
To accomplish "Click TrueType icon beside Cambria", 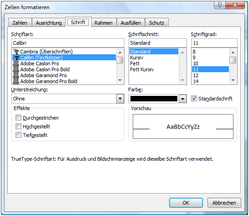I will pyautogui.click(x=16, y=52).
